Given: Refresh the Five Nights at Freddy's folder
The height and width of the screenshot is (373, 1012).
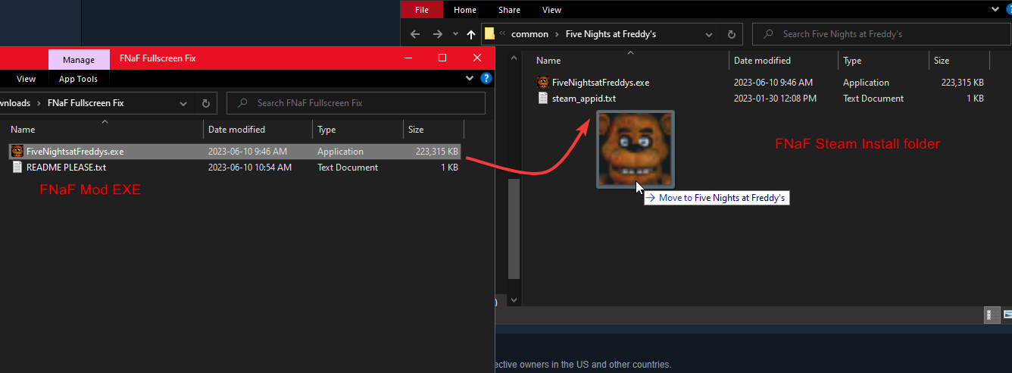Looking at the screenshot, I should 731,34.
